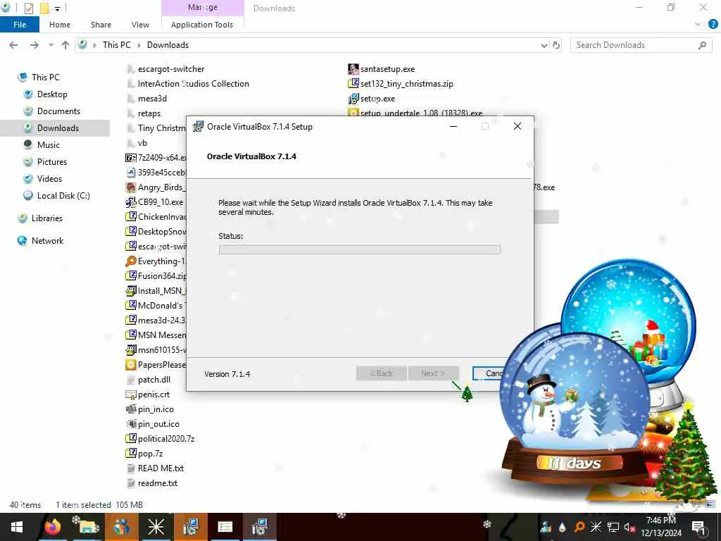This screenshot has height=541, width=721.
Task: Refresh the Downloads folder view
Action: coord(556,45)
